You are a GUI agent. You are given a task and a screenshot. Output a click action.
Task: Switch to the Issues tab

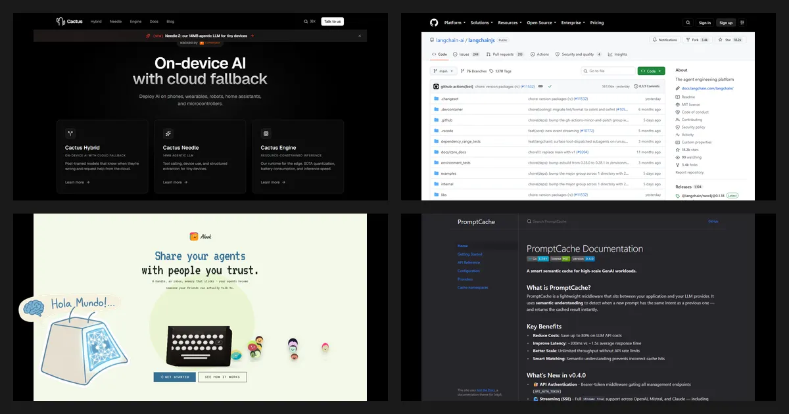tap(466, 55)
